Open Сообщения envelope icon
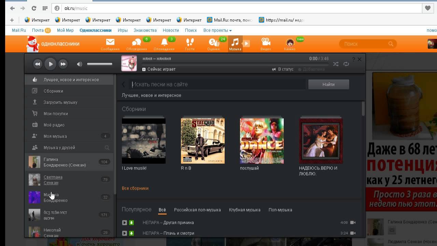437x246 pixels. (110, 42)
